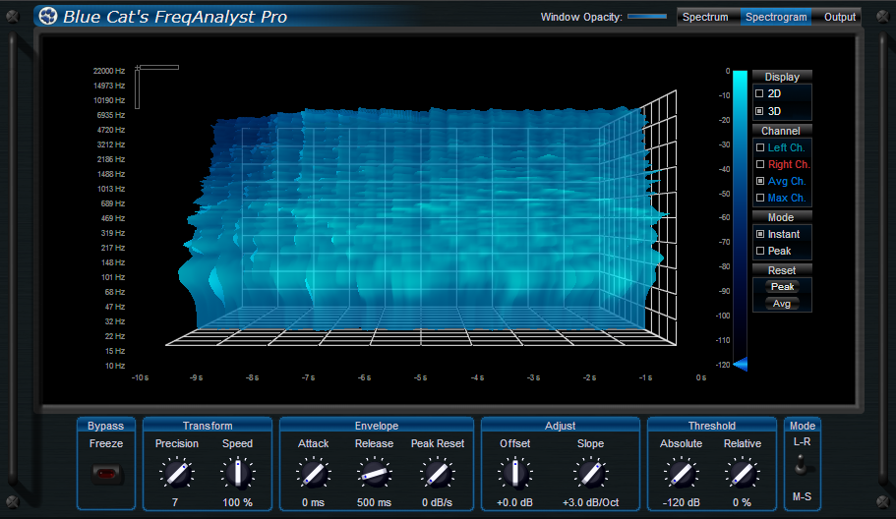Click the Release knob
This screenshot has width=896, height=519.
click(375, 474)
